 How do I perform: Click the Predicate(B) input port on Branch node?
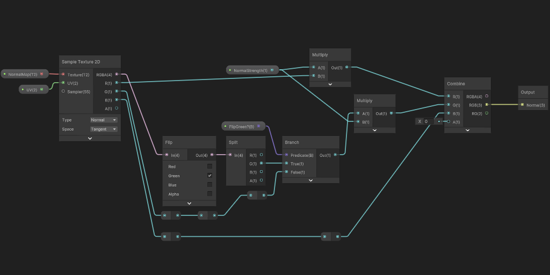(286, 155)
